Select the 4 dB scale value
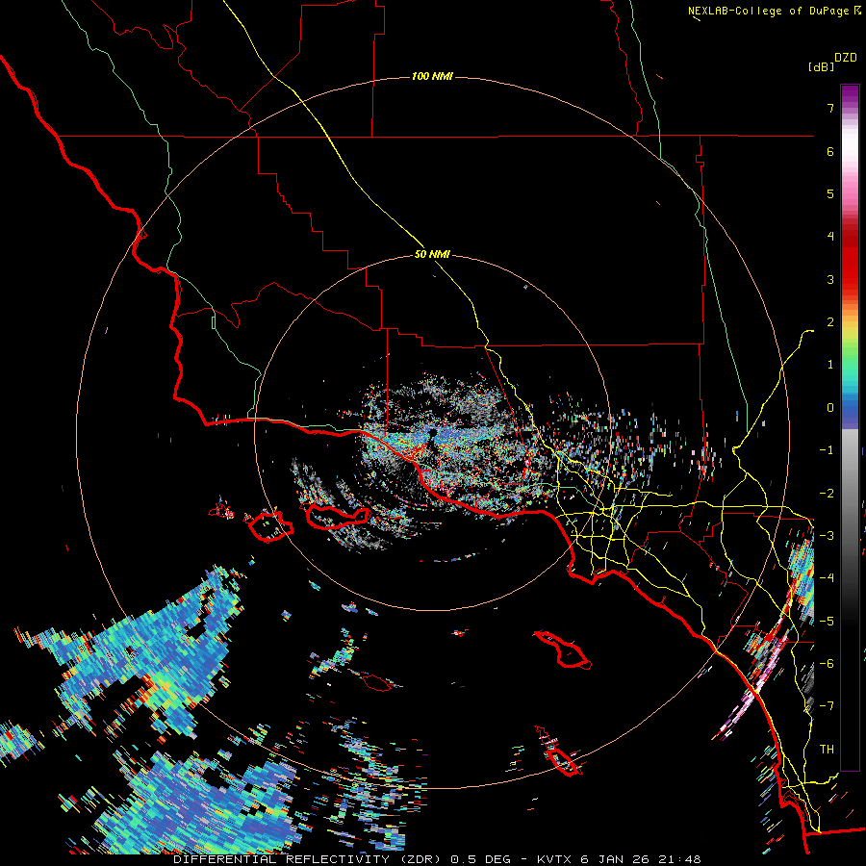Image resolution: width=866 pixels, height=866 pixels. [x=830, y=237]
